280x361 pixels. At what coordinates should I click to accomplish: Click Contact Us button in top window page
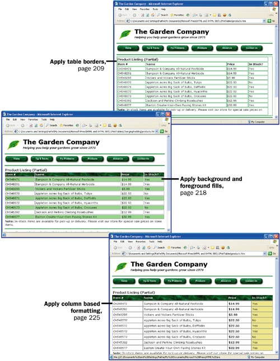[x=251, y=48]
